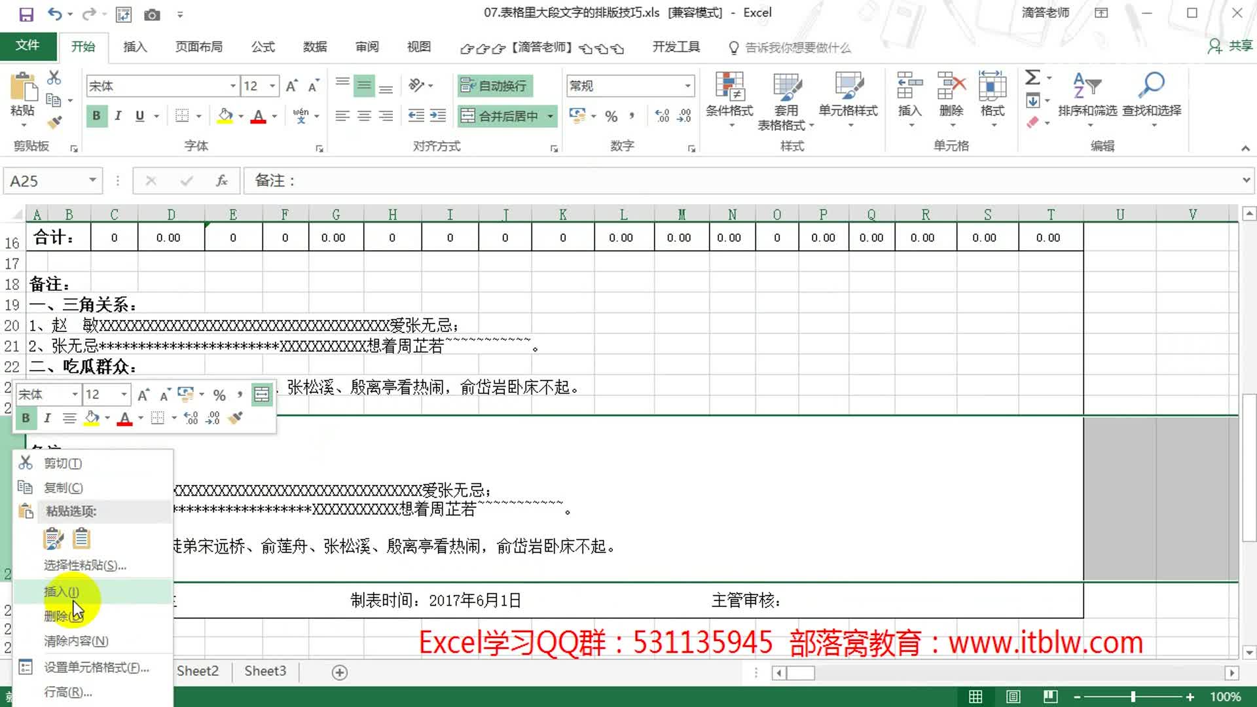Switch to the 页面布局 ribbon tab
Image resolution: width=1257 pixels, height=707 pixels.
pyautogui.click(x=199, y=46)
